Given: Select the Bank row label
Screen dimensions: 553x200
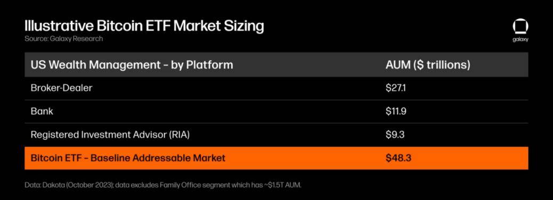Looking at the screenshot, I should [x=42, y=111].
